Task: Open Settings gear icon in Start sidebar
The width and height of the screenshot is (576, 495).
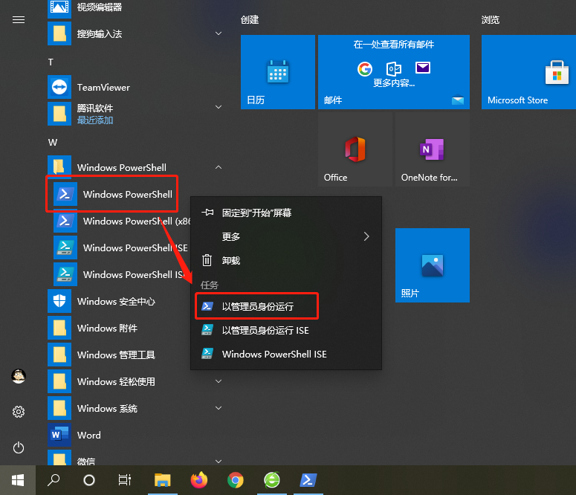Action: [19, 412]
